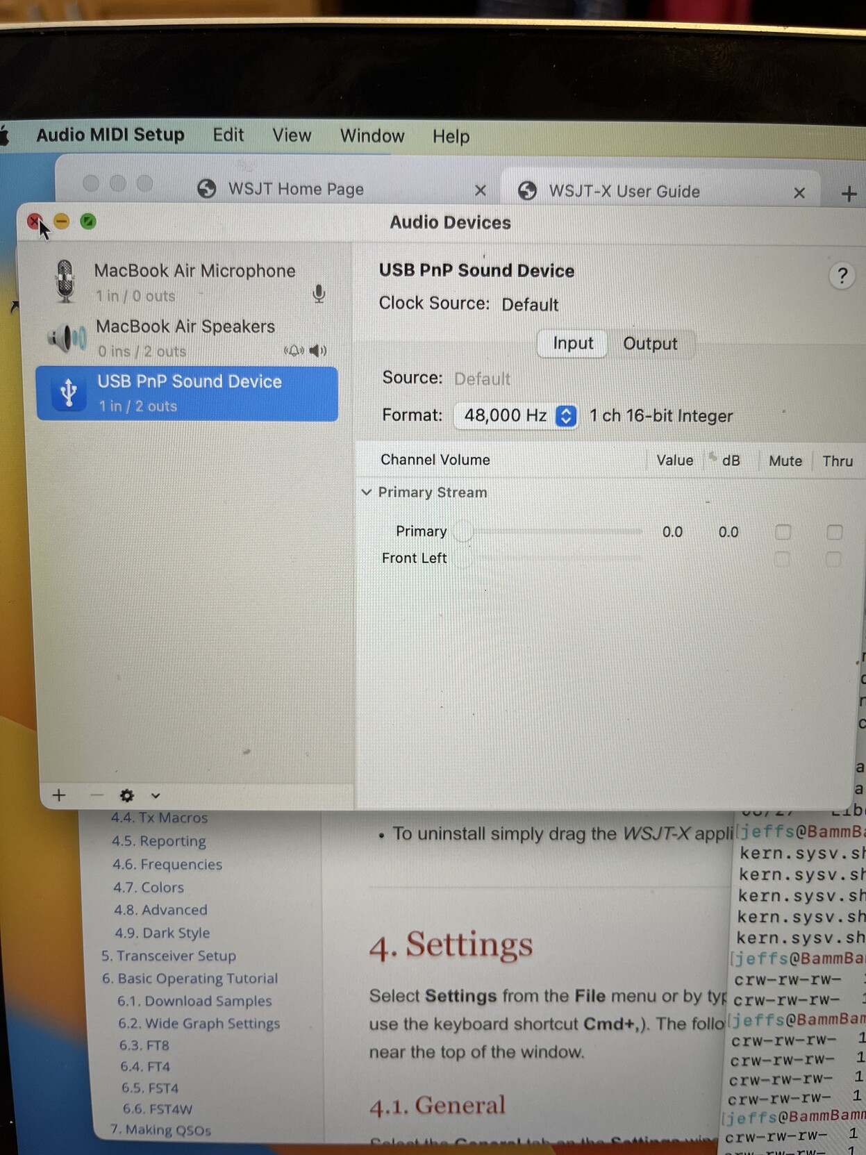Click the MacBook Air Speakers device icon

click(67, 338)
